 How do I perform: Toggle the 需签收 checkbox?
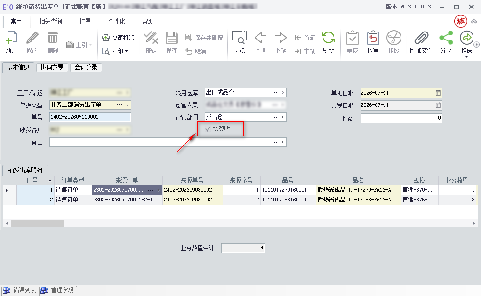click(x=208, y=129)
